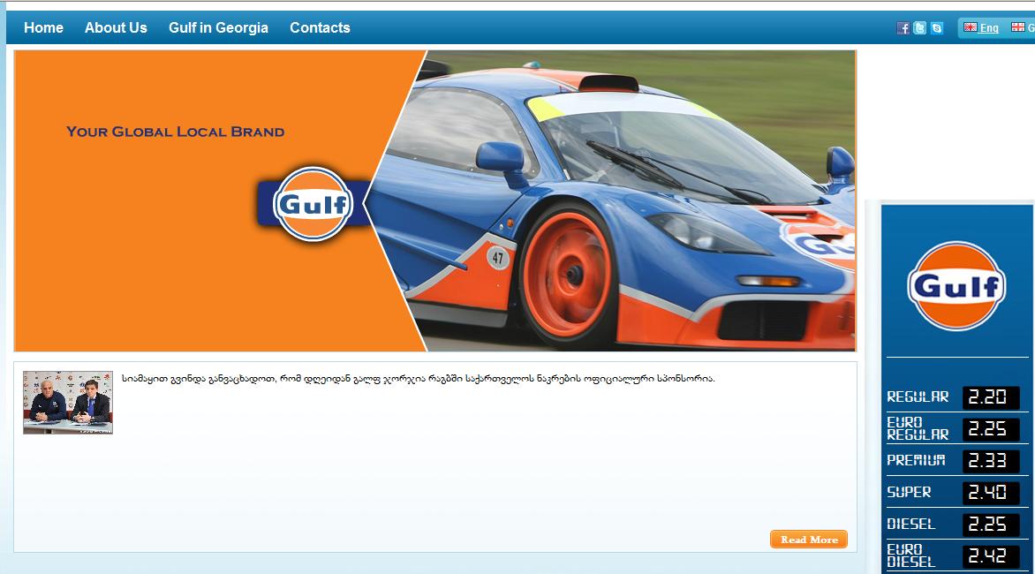Click the SUPER price 2.40

989,492
